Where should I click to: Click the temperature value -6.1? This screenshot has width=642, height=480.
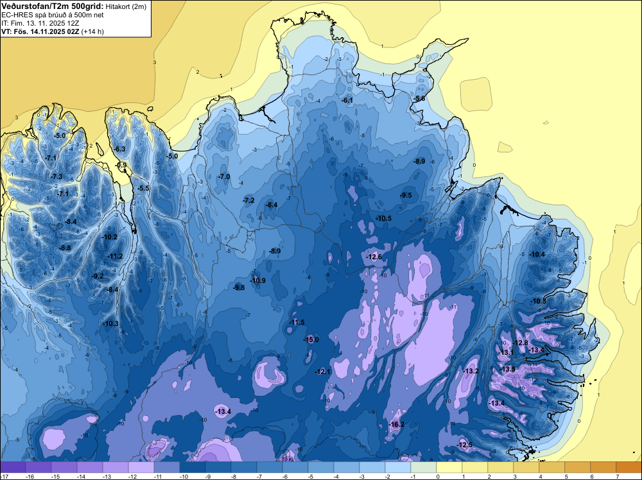coord(347,100)
